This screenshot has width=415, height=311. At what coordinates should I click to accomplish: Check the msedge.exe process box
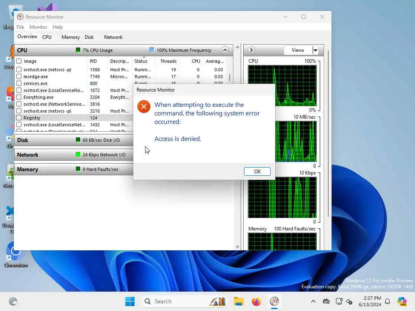(x=19, y=77)
